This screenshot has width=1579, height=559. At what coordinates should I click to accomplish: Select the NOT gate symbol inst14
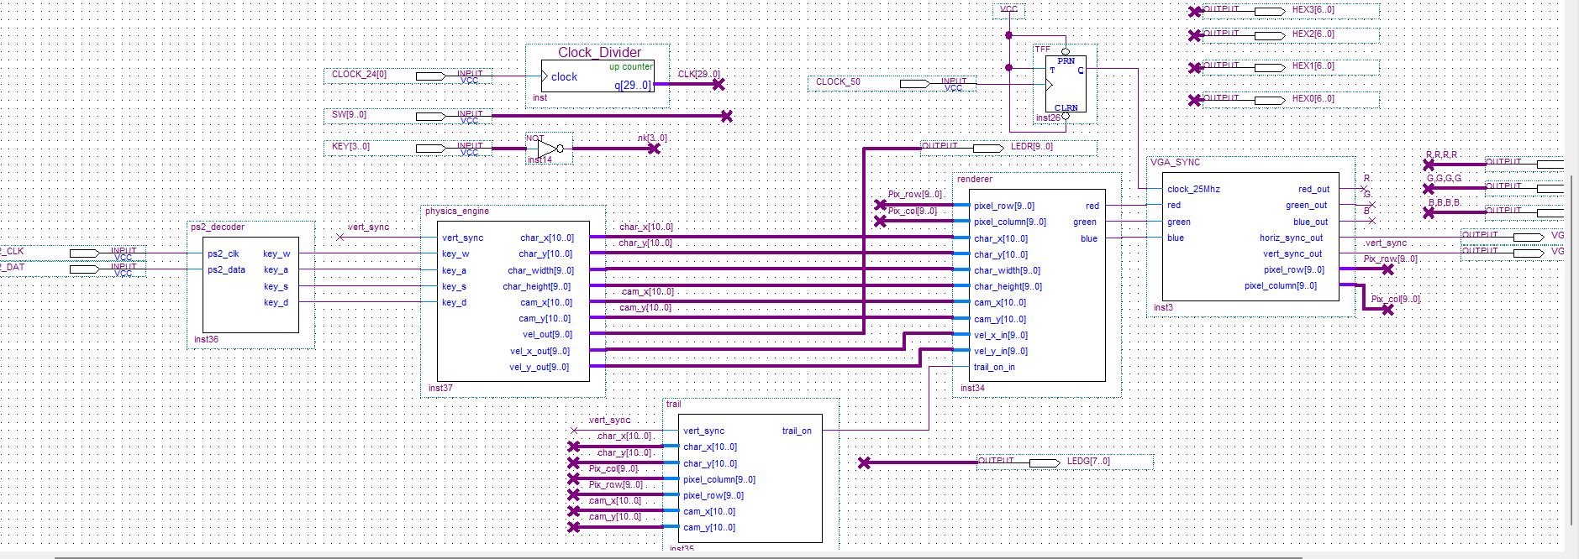tap(550, 149)
